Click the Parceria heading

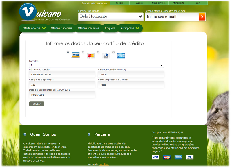[102, 134]
